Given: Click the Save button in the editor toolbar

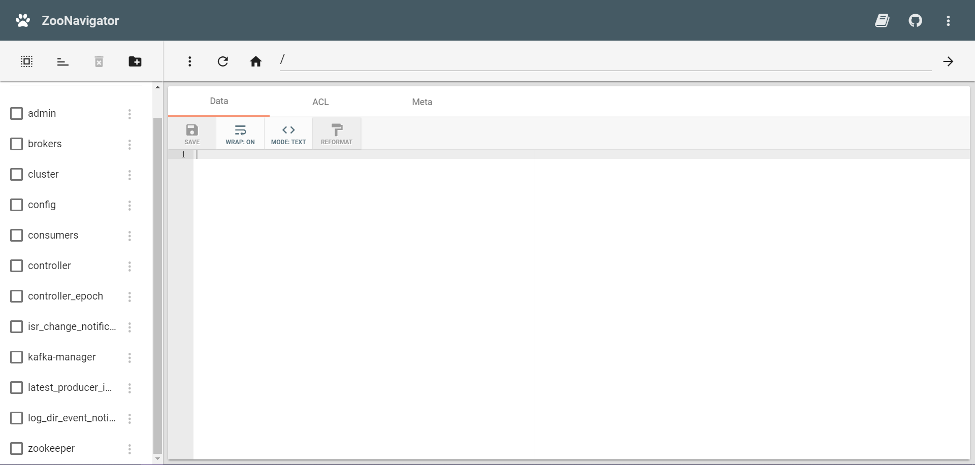Looking at the screenshot, I should (192, 134).
